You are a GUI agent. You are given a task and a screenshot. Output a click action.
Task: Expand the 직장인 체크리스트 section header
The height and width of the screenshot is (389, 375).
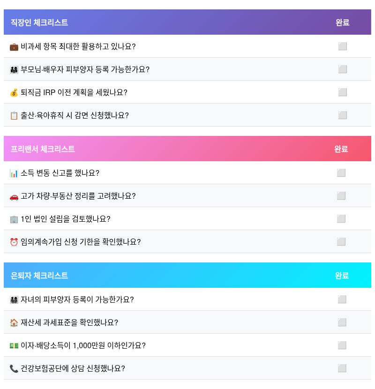(40, 22)
